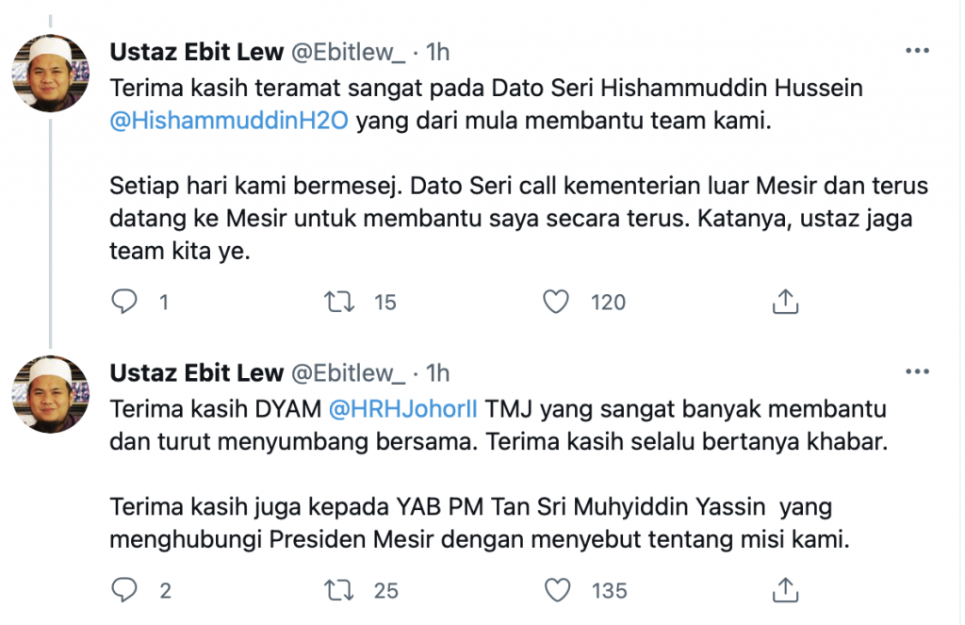The height and width of the screenshot is (625, 965).
Task: Like the second tweet with 135 likes
Action: point(558,590)
